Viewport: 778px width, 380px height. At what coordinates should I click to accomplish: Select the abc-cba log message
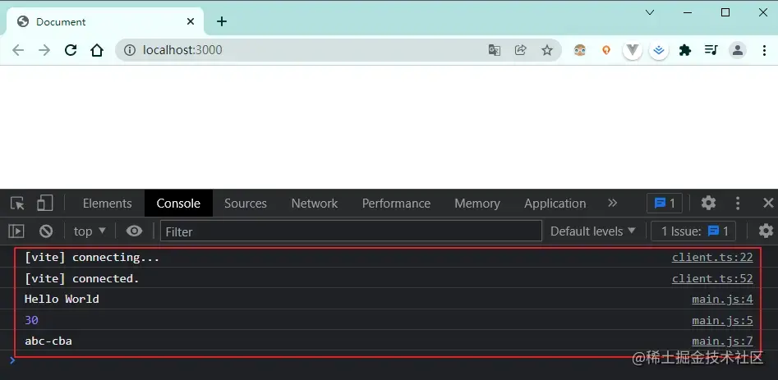coord(48,341)
